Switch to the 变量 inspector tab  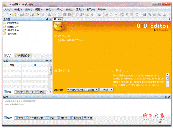[x=19, y=92]
